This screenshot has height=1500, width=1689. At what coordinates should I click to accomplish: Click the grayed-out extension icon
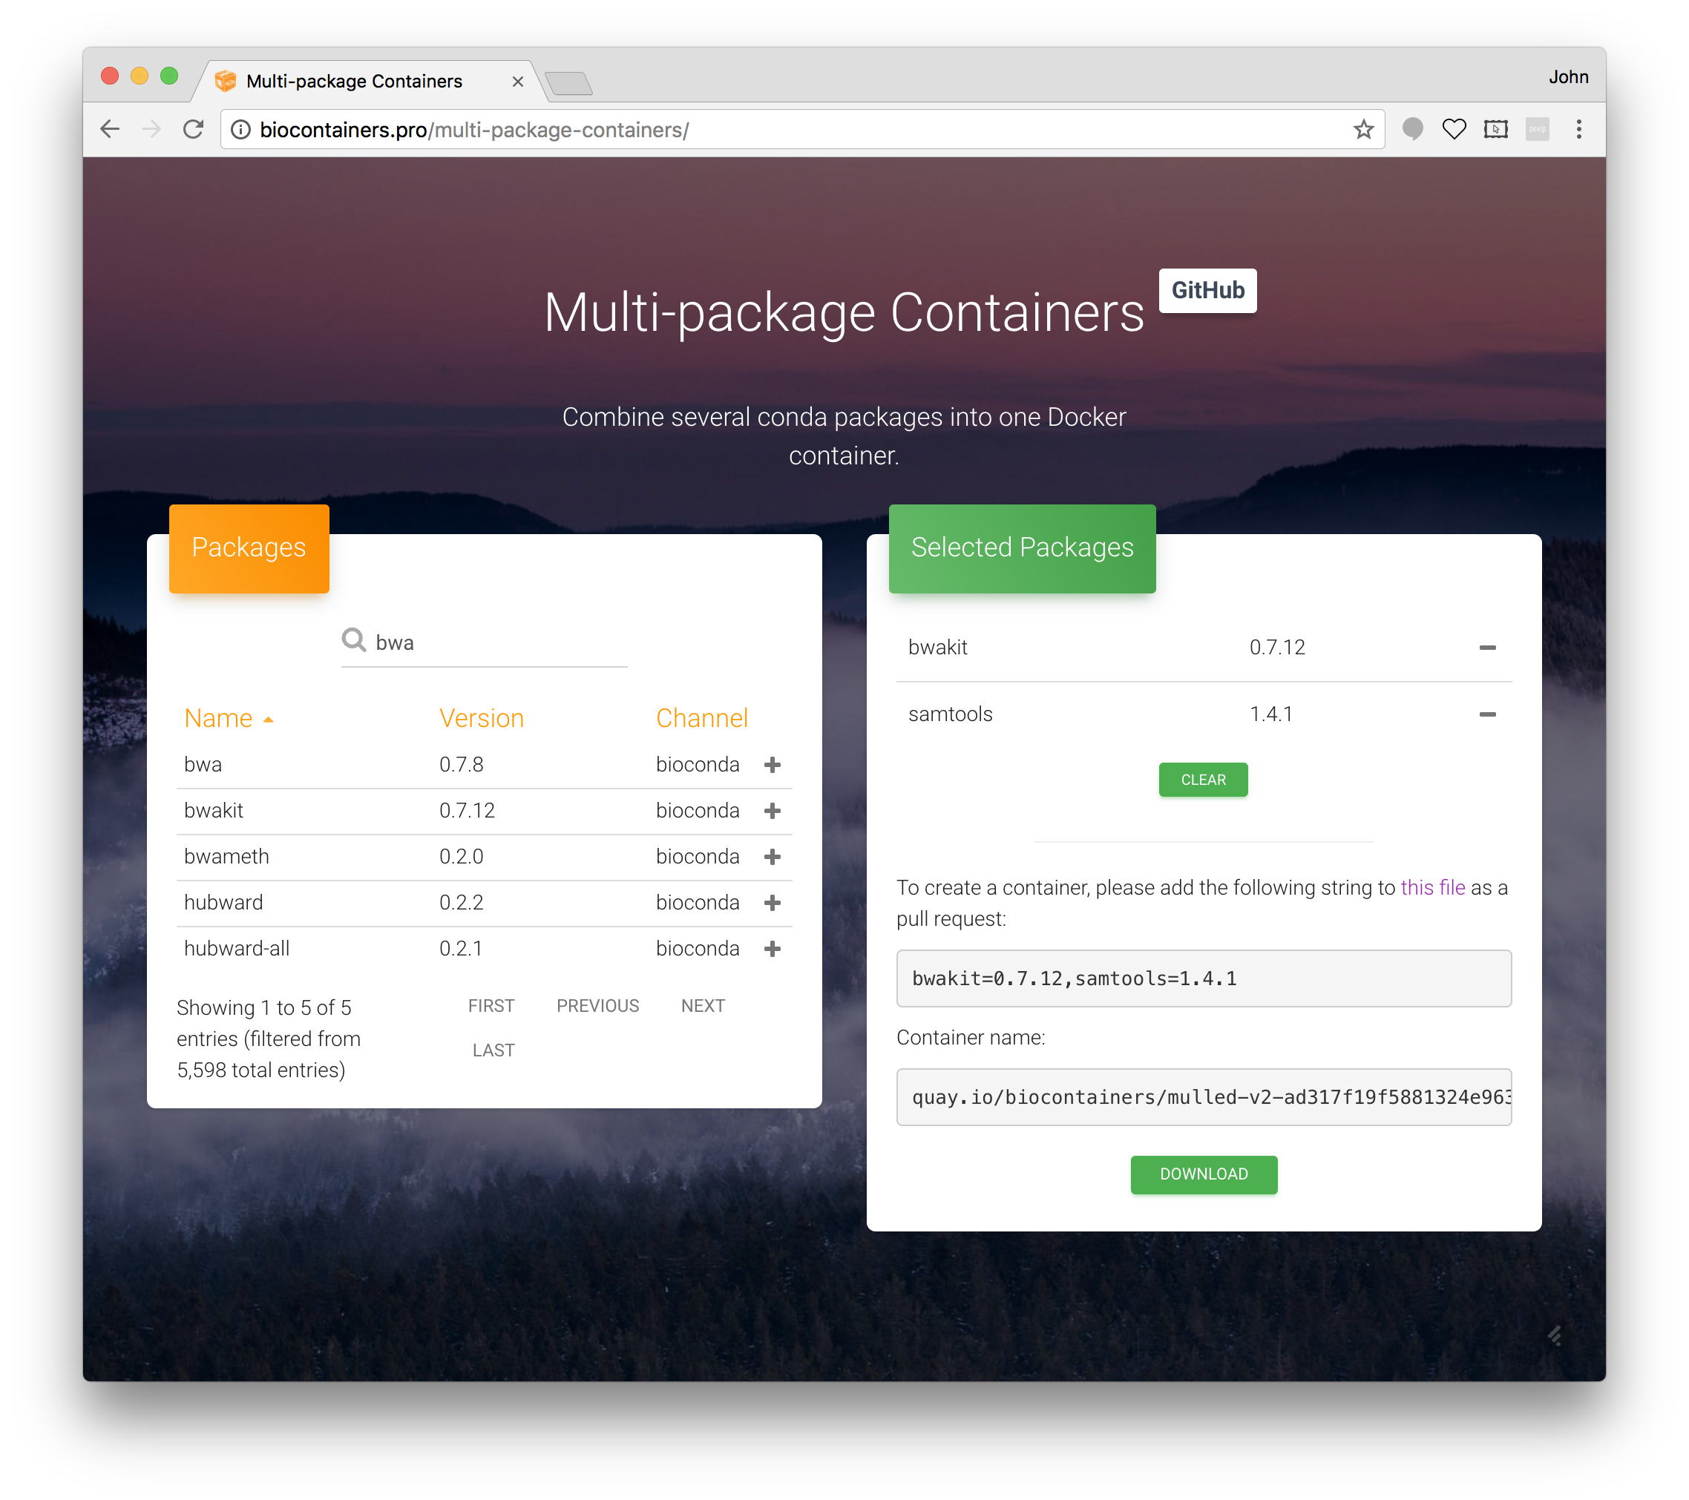[x=1537, y=129]
